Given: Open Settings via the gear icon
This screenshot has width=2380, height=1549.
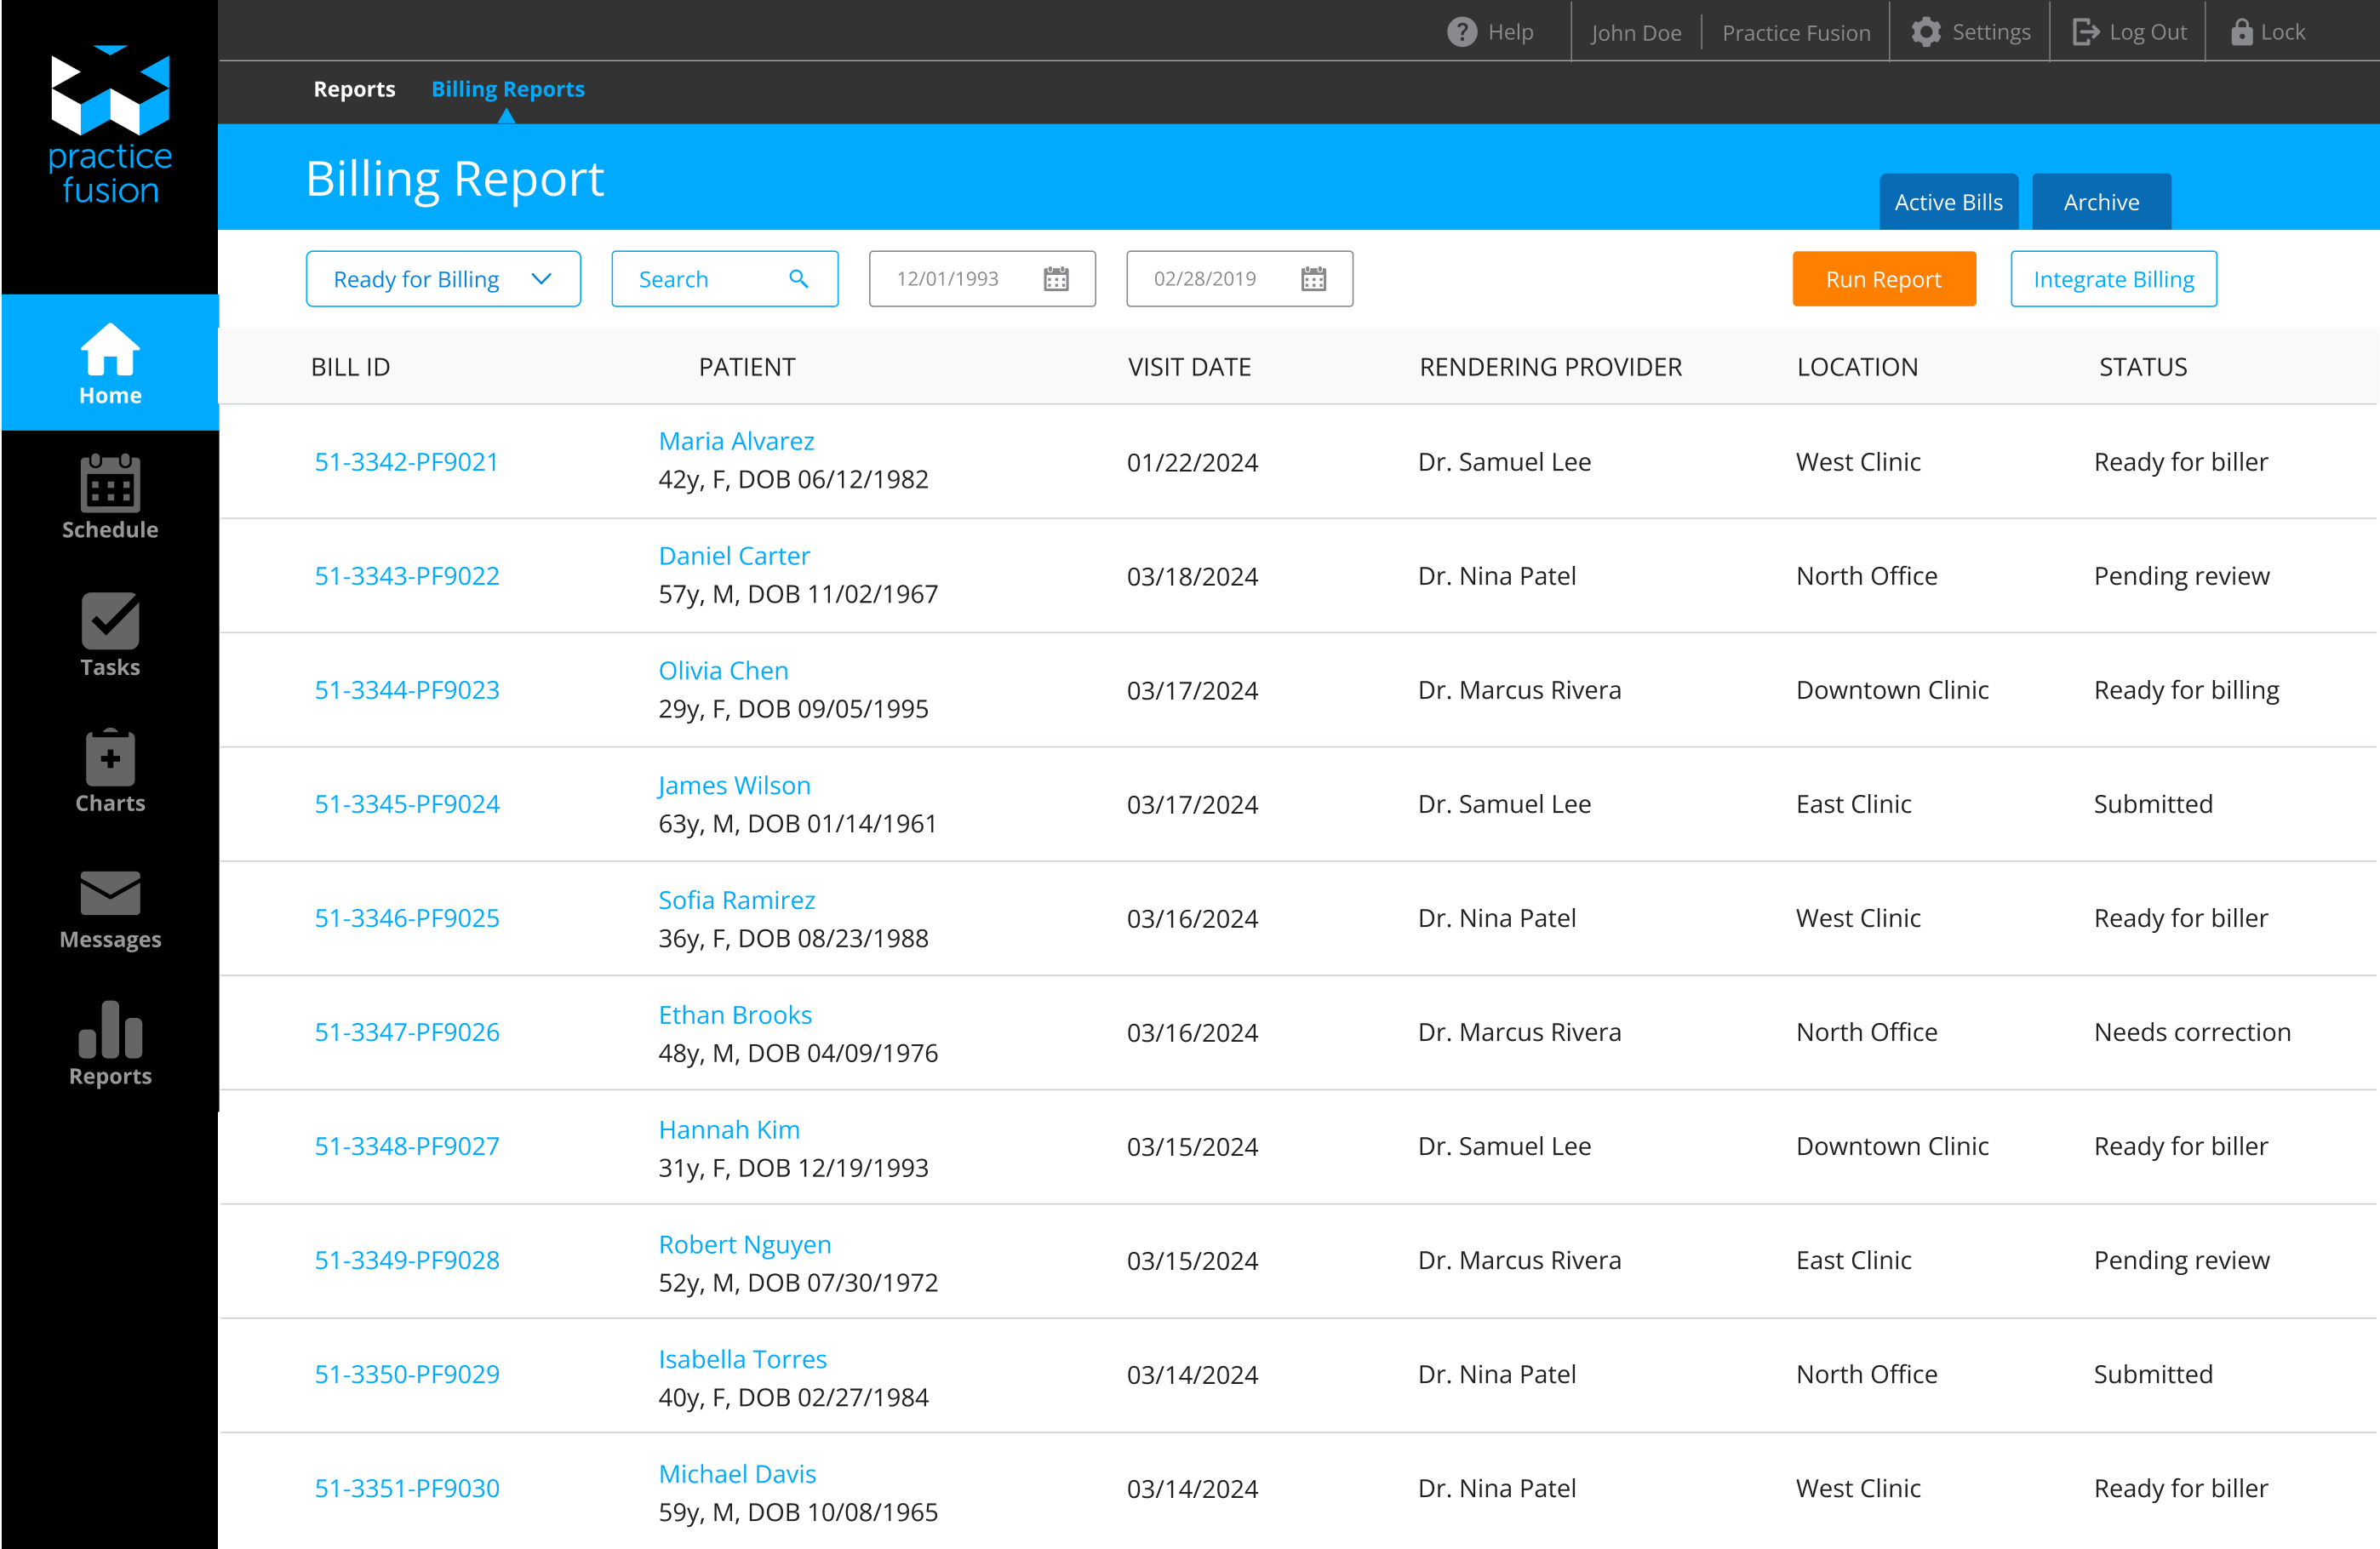Looking at the screenshot, I should tap(1925, 32).
